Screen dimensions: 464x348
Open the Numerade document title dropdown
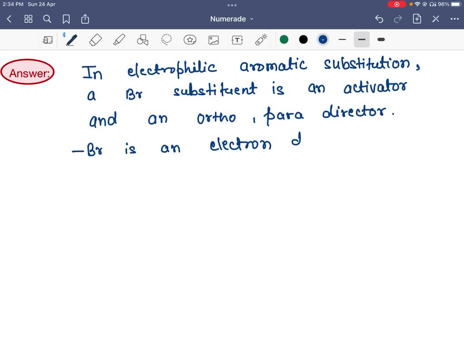click(232, 19)
